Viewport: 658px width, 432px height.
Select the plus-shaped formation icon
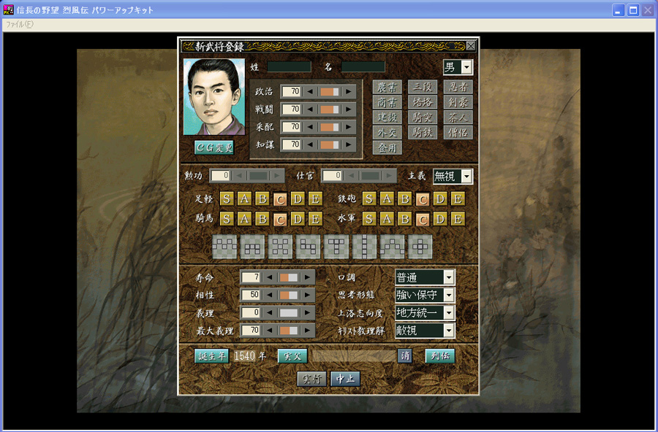420,247
